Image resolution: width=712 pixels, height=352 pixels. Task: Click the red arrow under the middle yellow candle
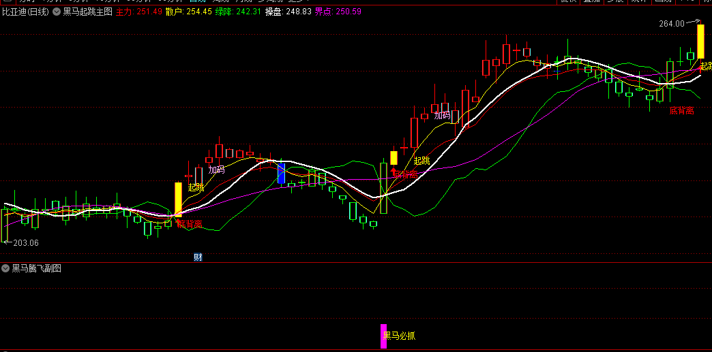click(394, 172)
